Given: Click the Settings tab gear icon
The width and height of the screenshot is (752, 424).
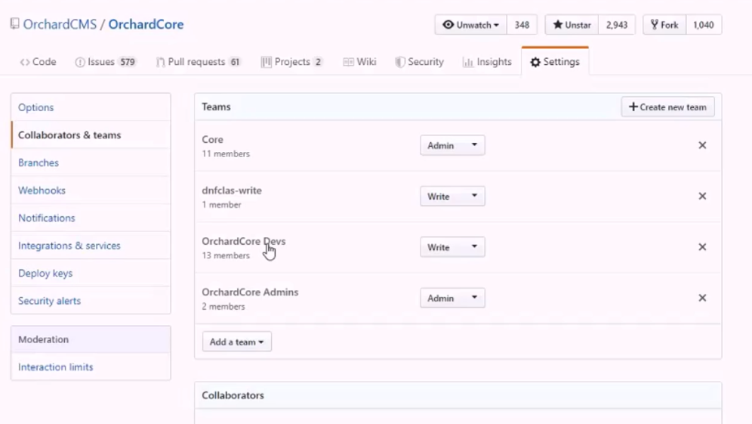Looking at the screenshot, I should (535, 62).
